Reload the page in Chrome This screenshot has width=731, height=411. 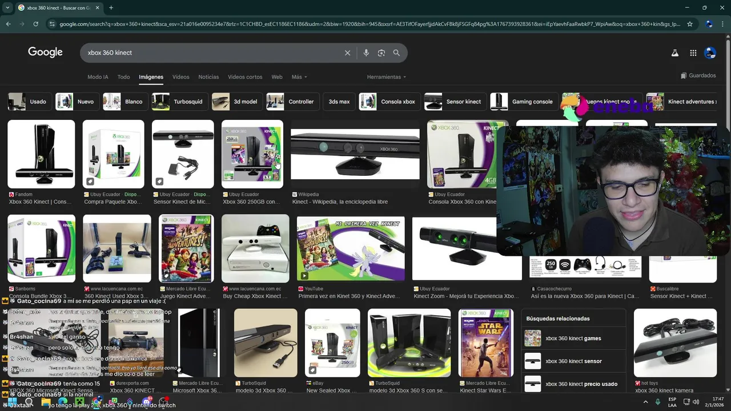click(x=35, y=24)
